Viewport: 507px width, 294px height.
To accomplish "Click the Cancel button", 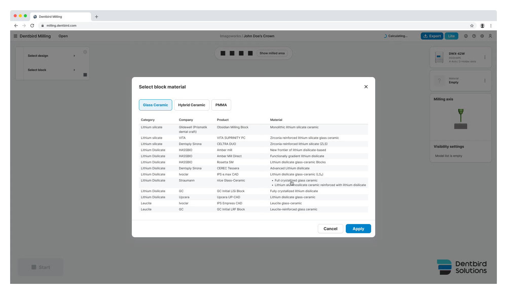I will point(330,229).
